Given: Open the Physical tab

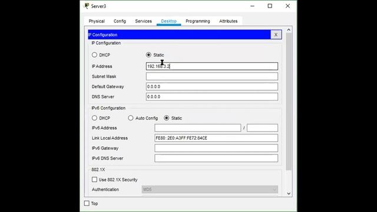Looking at the screenshot, I should 97,21.
